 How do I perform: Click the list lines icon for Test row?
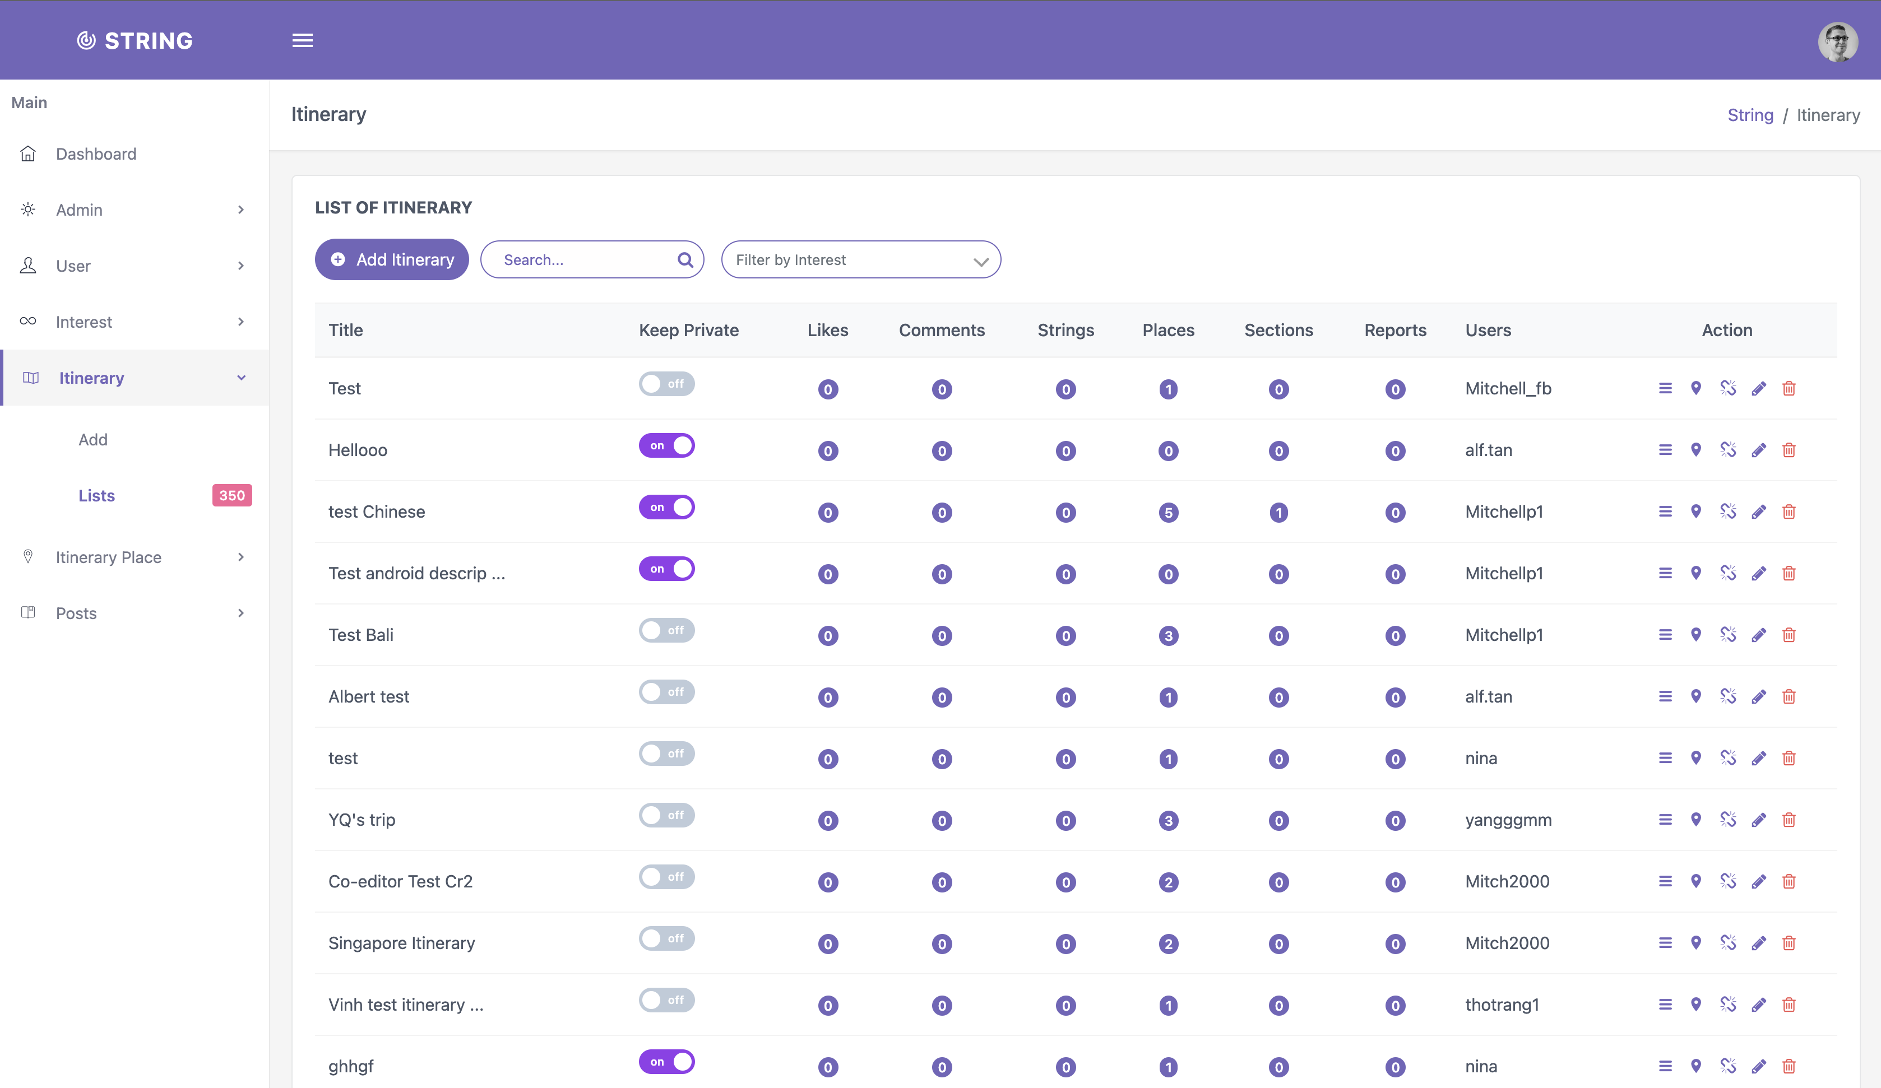point(1665,388)
